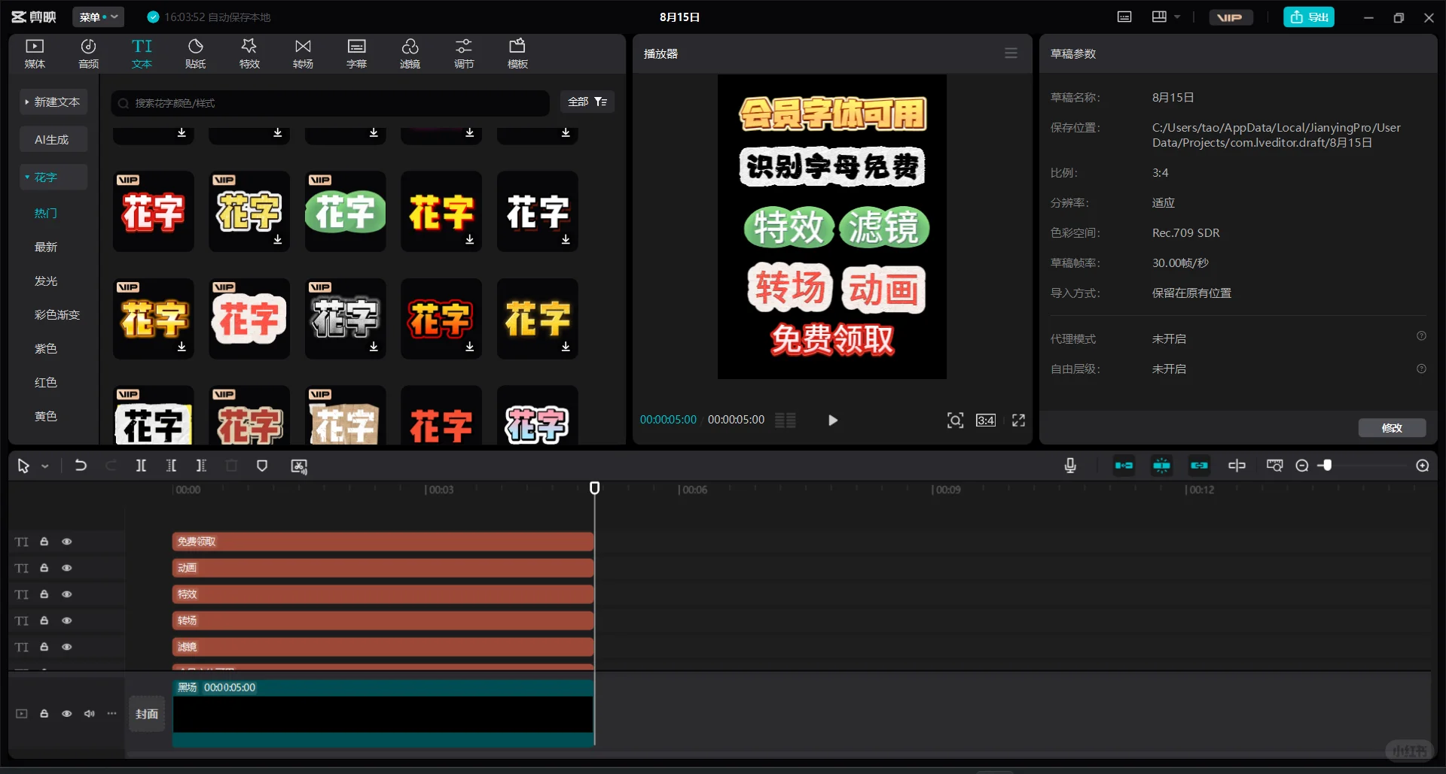Toggle the main track magnet button
This screenshot has height=774, width=1446.
pyautogui.click(x=1124, y=466)
